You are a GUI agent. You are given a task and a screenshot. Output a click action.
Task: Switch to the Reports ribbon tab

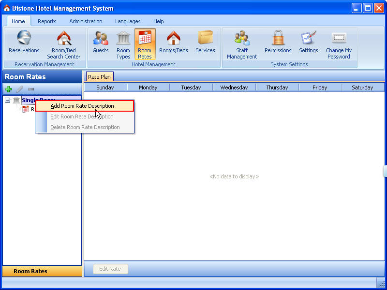(47, 21)
